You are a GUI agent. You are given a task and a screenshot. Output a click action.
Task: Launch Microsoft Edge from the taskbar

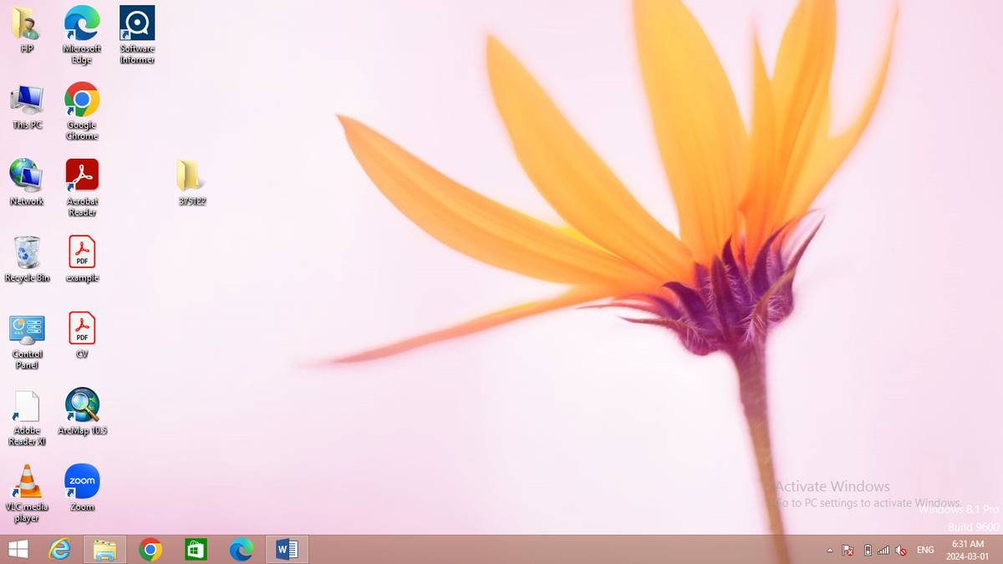coord(241,549)
